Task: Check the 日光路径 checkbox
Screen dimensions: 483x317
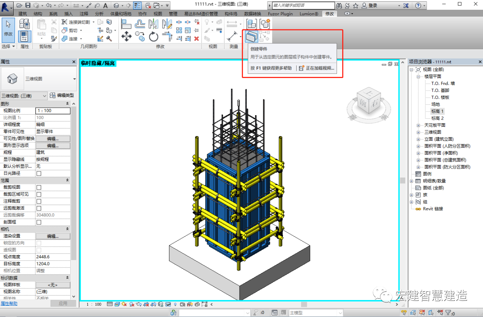Action: point(38,173)
